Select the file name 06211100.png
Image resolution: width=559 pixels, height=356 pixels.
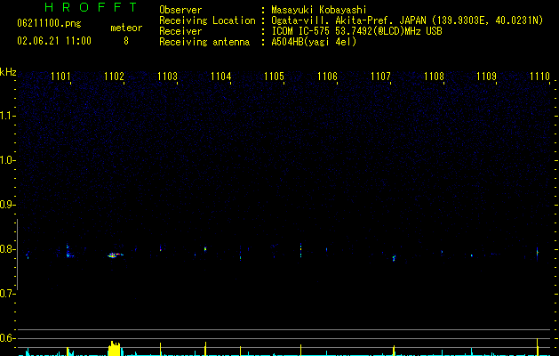[49, 23]
